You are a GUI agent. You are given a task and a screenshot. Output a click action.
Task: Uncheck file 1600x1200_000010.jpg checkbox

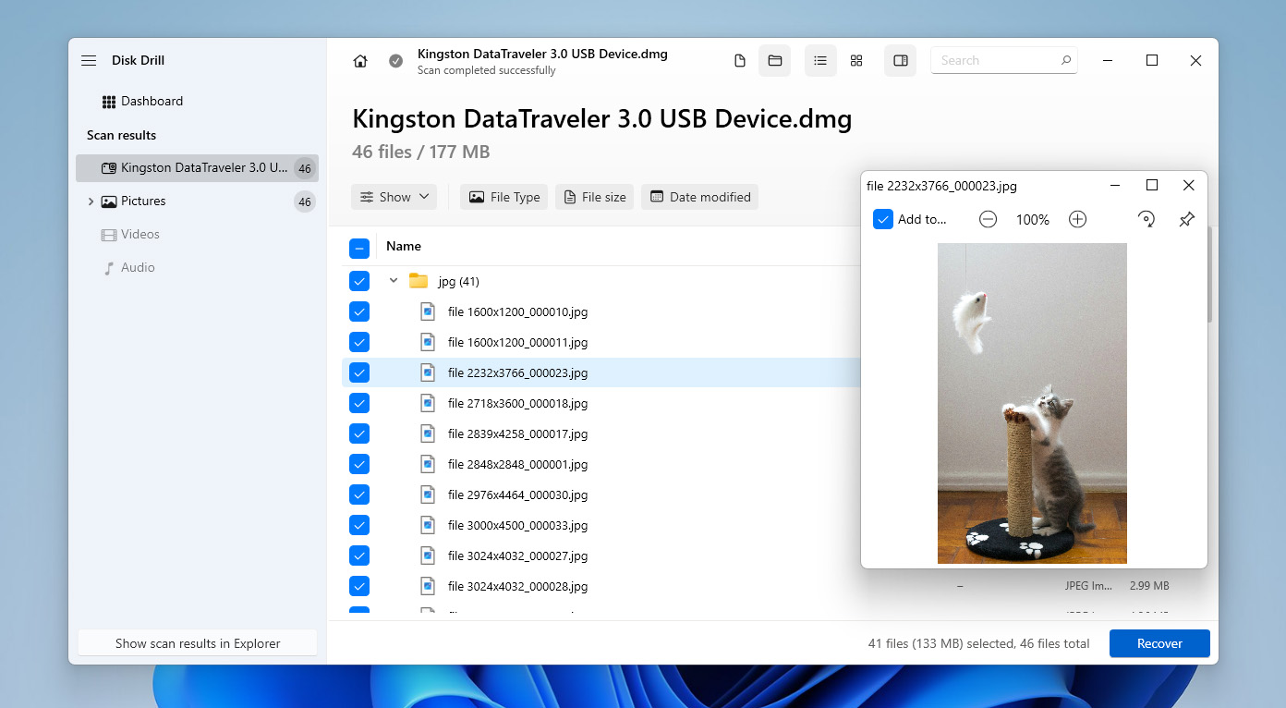[359, 311]
